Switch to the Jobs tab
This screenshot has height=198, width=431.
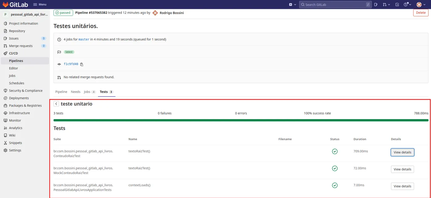(90, 92)
